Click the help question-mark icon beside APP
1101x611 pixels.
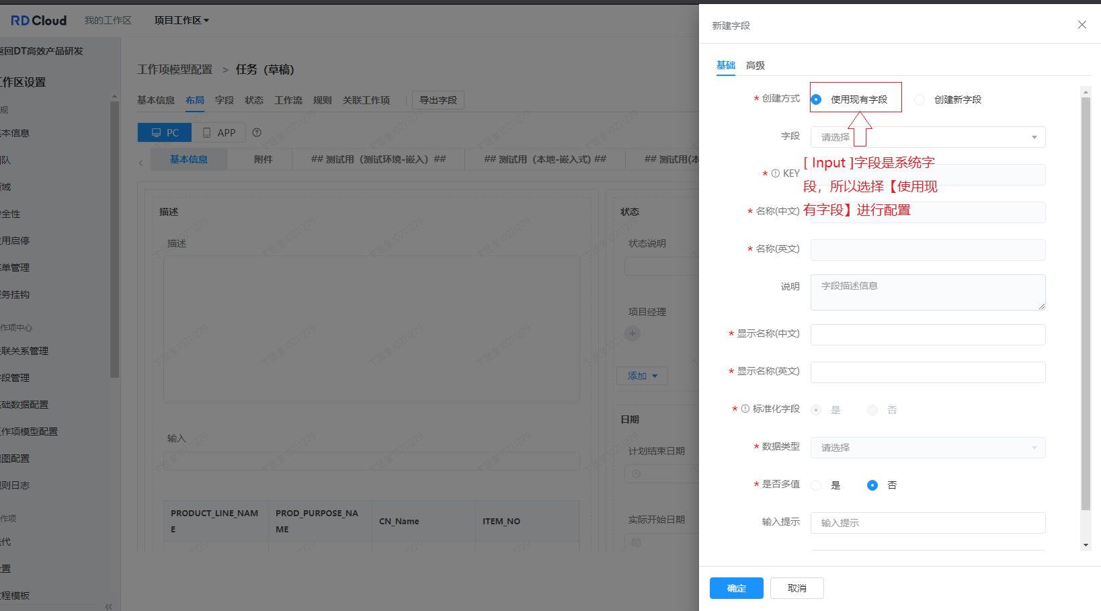point(257,132)
